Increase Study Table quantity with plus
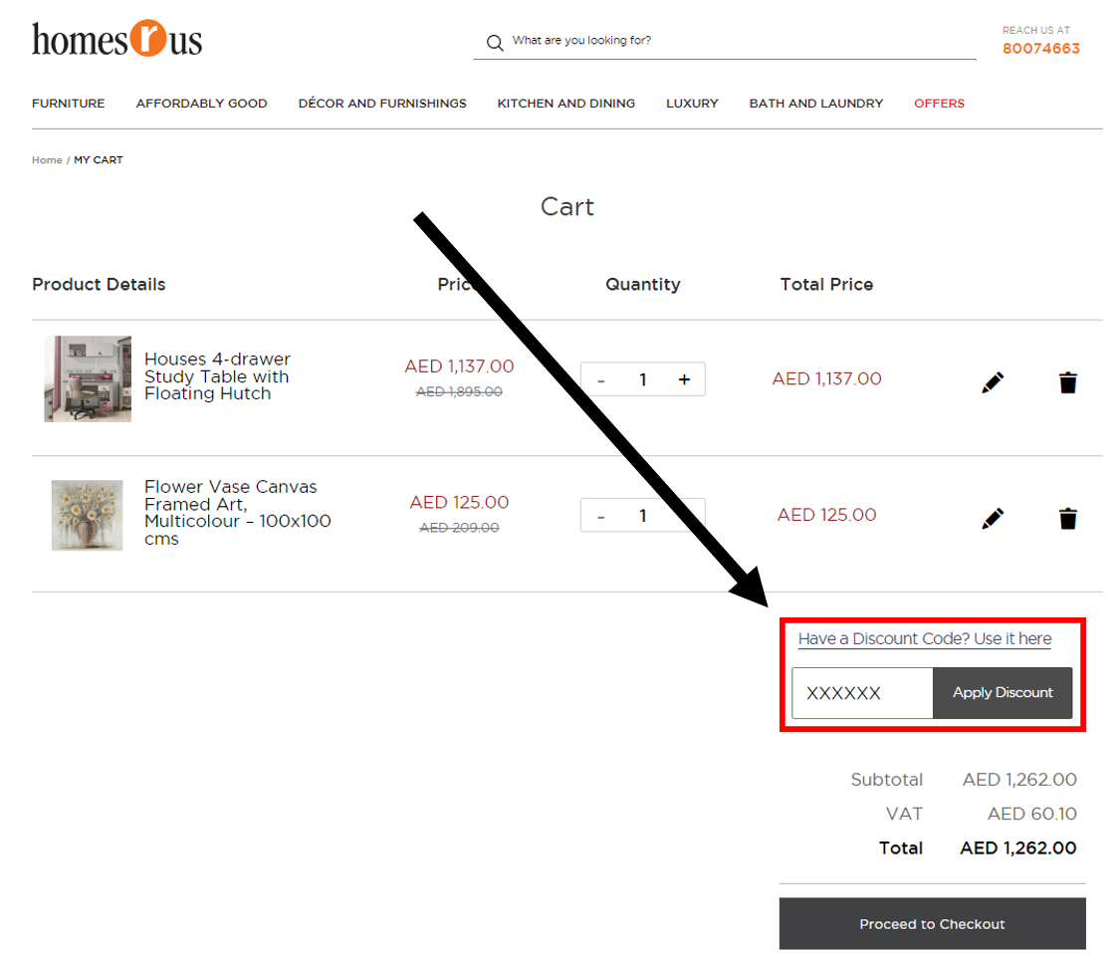Viewport: 1118px width, 954px height. (684, 379)
